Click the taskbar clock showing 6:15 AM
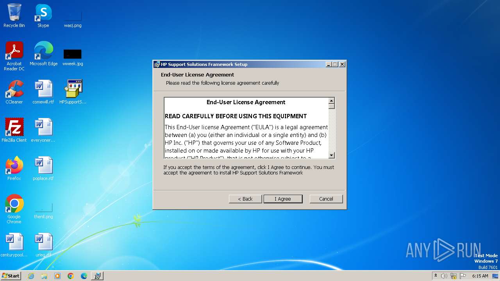 (x=480, y=276)
